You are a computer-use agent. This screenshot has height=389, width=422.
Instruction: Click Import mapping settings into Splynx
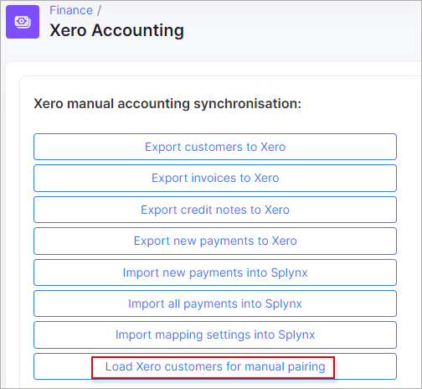(x=215, y=335)
